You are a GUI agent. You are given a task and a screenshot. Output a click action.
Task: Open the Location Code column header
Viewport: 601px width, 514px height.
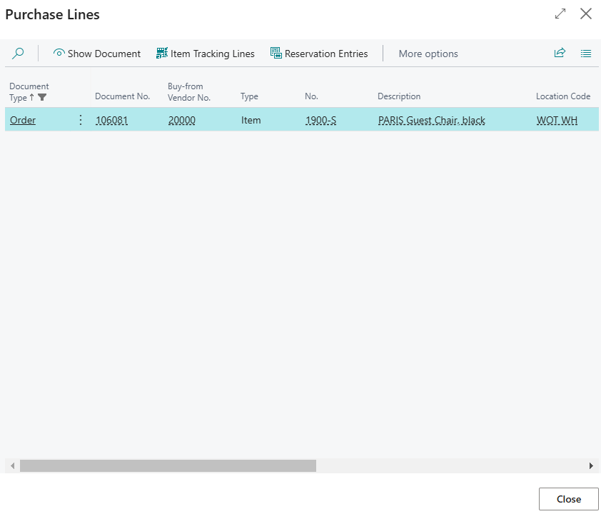[563, 96]
